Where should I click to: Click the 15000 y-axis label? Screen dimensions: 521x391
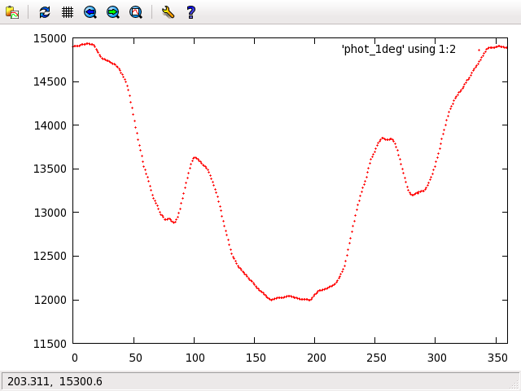(x=50, y=38)
